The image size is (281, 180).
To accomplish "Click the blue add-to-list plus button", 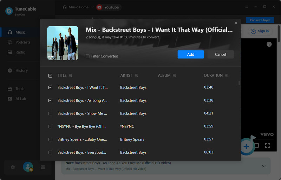I will click(247, 146).
